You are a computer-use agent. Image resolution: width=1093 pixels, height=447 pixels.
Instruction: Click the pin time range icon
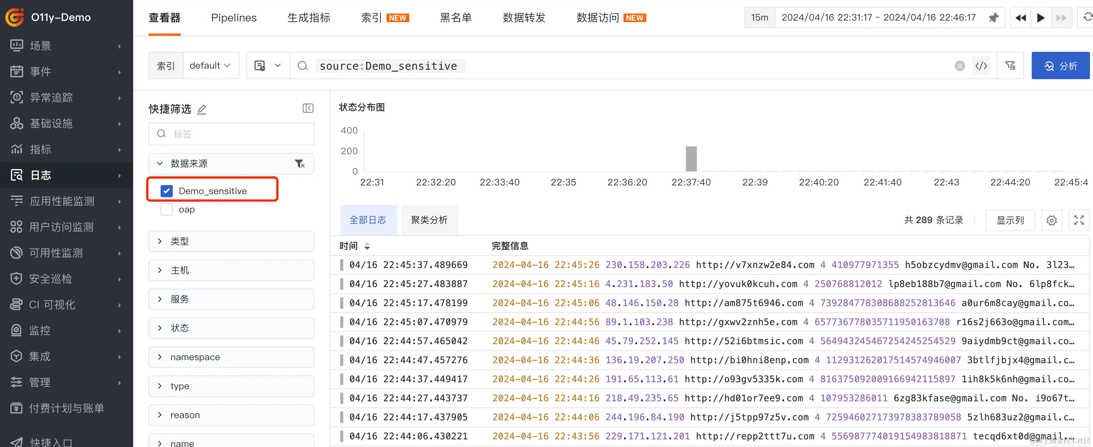(993, 18)
